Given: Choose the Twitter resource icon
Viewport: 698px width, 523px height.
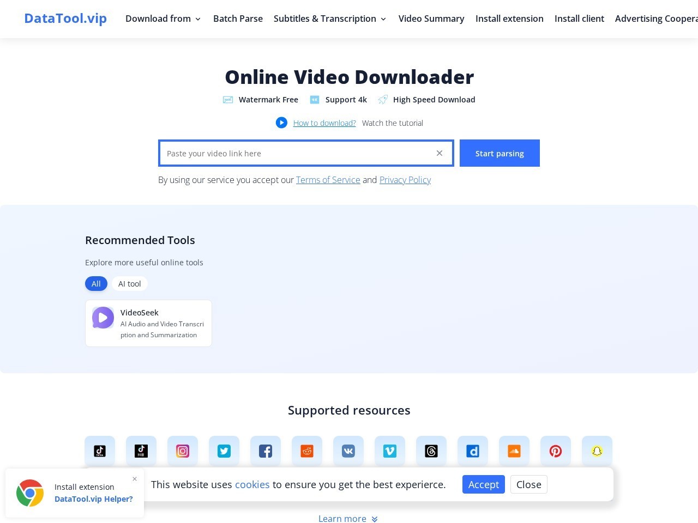Looking at the screenshot, I should click(x=224, y=451).
